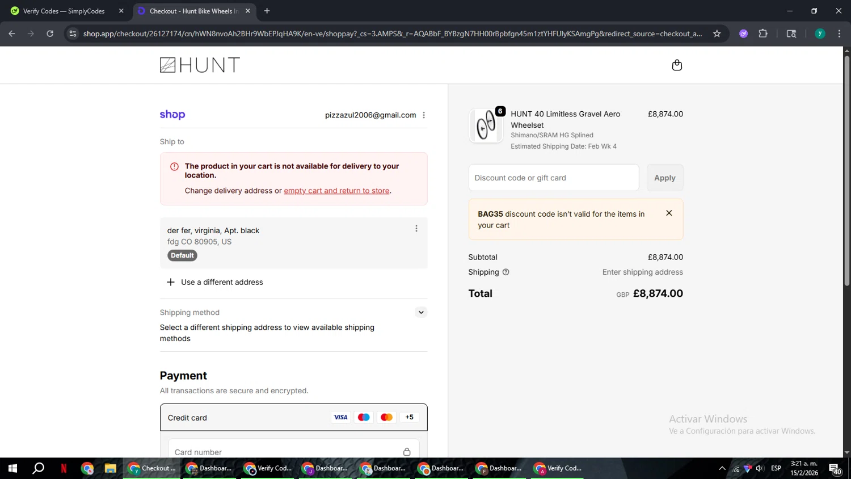The height and width of the screenshot is (479, 851).
Task: Show the +5 additional card types
Action: 409,417
